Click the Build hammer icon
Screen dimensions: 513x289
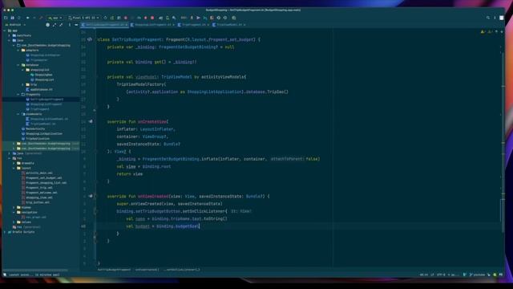click(x=41, y=18)
